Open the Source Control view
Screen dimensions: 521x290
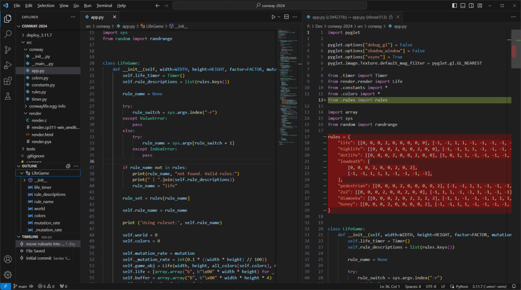pyautogui.click(x=7, y=50)
